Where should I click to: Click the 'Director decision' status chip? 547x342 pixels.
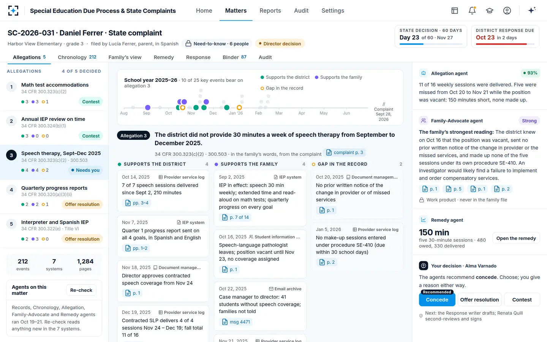[280, 44]
